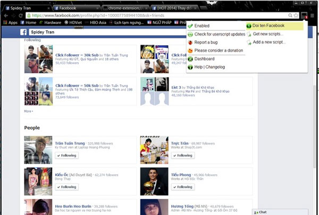
Task: Select Check for userscript updates
Action: (216, 34)
